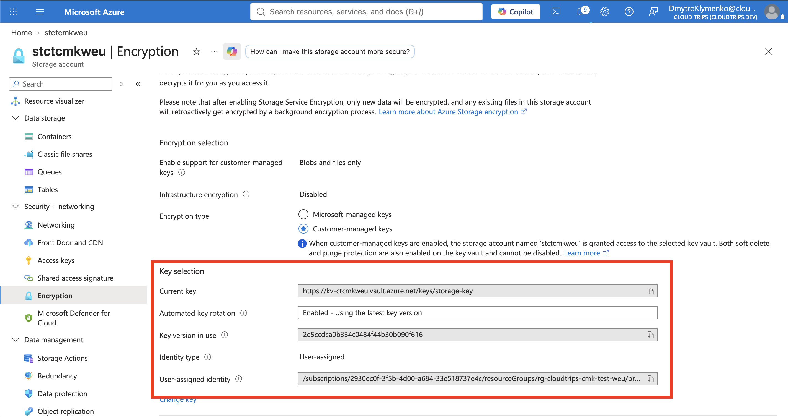Open Containers menu item
The image size is (788, 418).
coord(55,137)
